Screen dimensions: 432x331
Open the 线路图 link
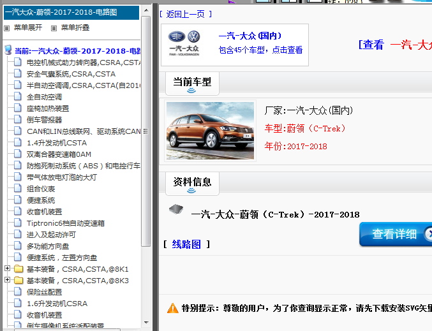coord(186,244)
